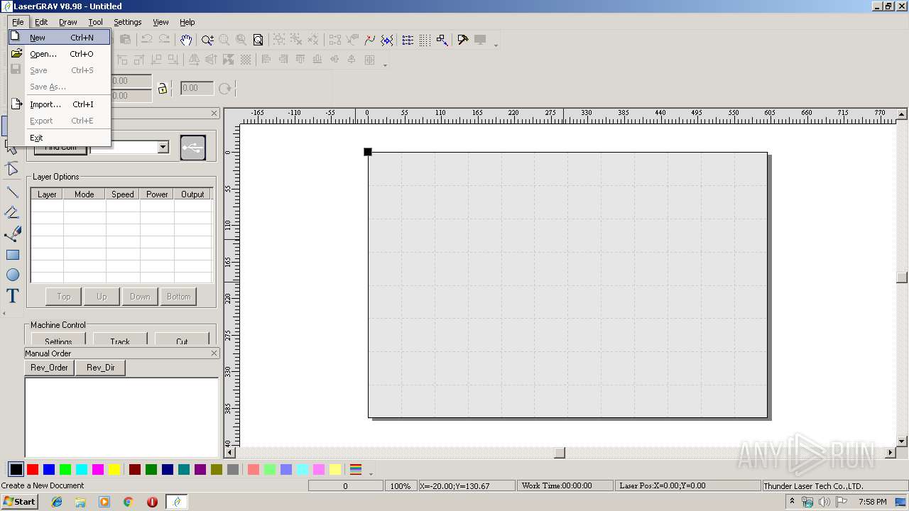Click the Rev_Dir button

coord(100,368)
